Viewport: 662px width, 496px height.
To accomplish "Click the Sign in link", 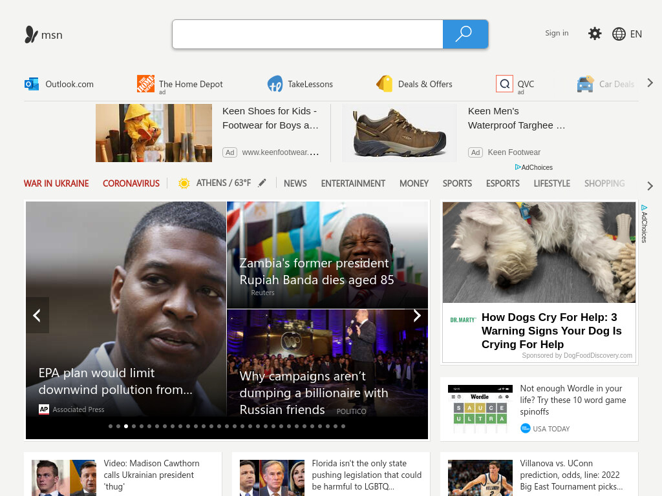I will tap(557, 33).
